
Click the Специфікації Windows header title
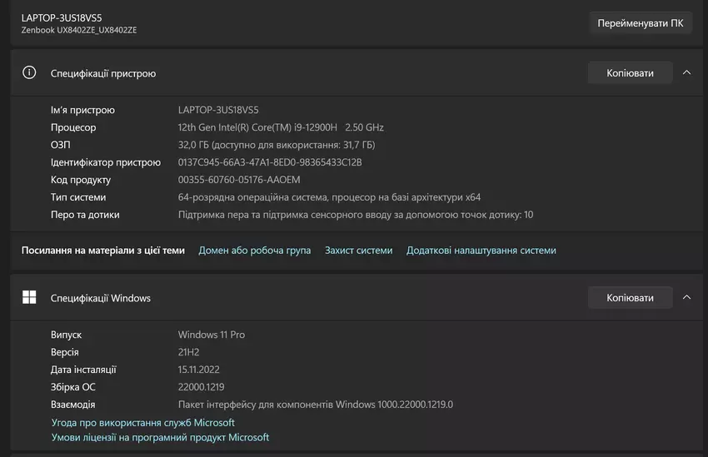coord(101,298)
